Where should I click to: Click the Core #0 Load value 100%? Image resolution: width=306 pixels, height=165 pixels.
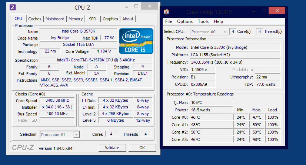[x=273, y=117]
